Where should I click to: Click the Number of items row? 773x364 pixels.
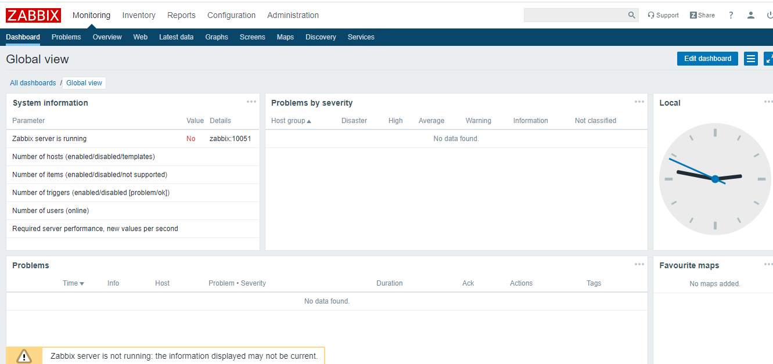[133, 175]
